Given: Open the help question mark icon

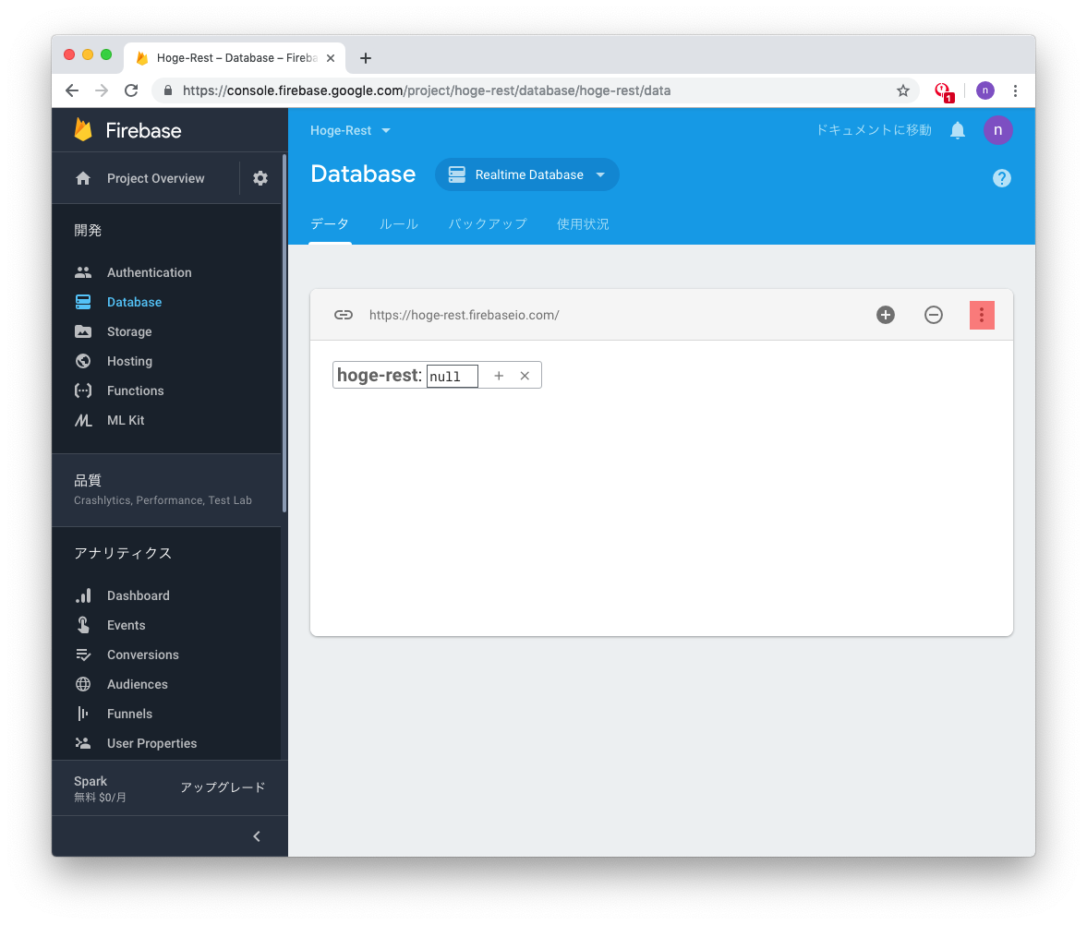Looking at the screenshot, I should [x=1002, y=178].
